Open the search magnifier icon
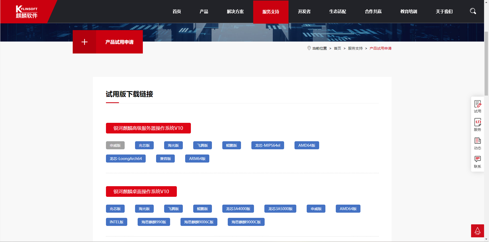The height and width of the screenshot is (242, 489). pos(473,11)
